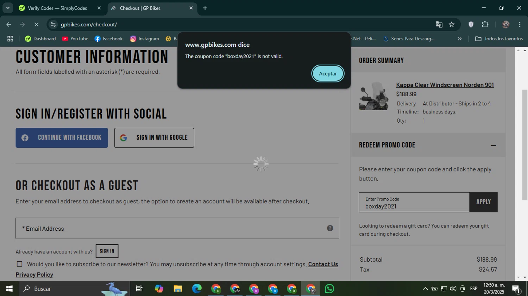Image resolution: width=528 pixels, height=296 pixels.
Task: Click the email field help question icon
Action: click(x=330, y=228)
